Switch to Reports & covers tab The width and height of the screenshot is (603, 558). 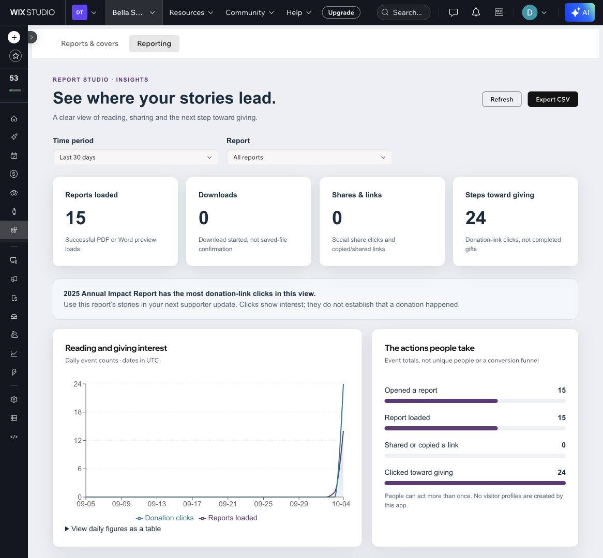89,43
